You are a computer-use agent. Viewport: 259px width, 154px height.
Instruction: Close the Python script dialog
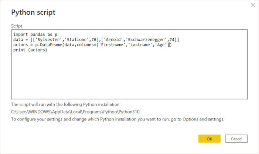pos(253,5)
